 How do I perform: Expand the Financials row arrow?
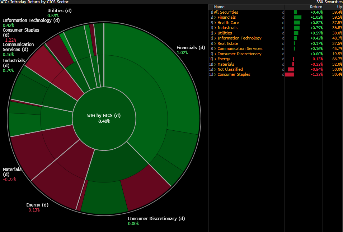[x=215, y=17]
